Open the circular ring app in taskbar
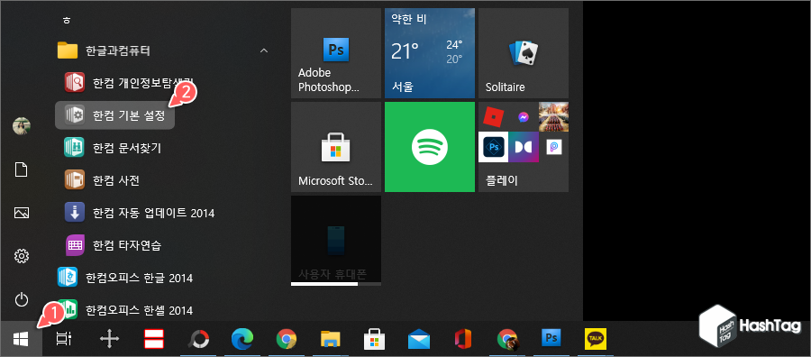 pos(198,339)
